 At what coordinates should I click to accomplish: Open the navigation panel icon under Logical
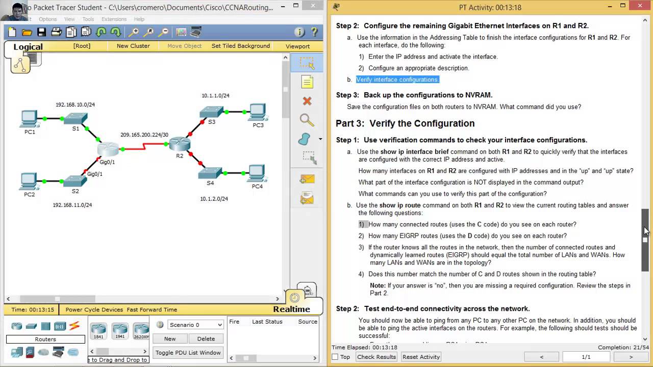coord(20,64)
